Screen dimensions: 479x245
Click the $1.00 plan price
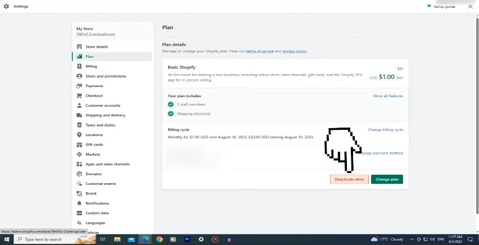tap(387, 77)
